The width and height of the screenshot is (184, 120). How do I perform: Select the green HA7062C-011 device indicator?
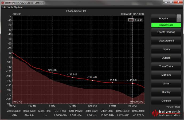coord(166,25)
